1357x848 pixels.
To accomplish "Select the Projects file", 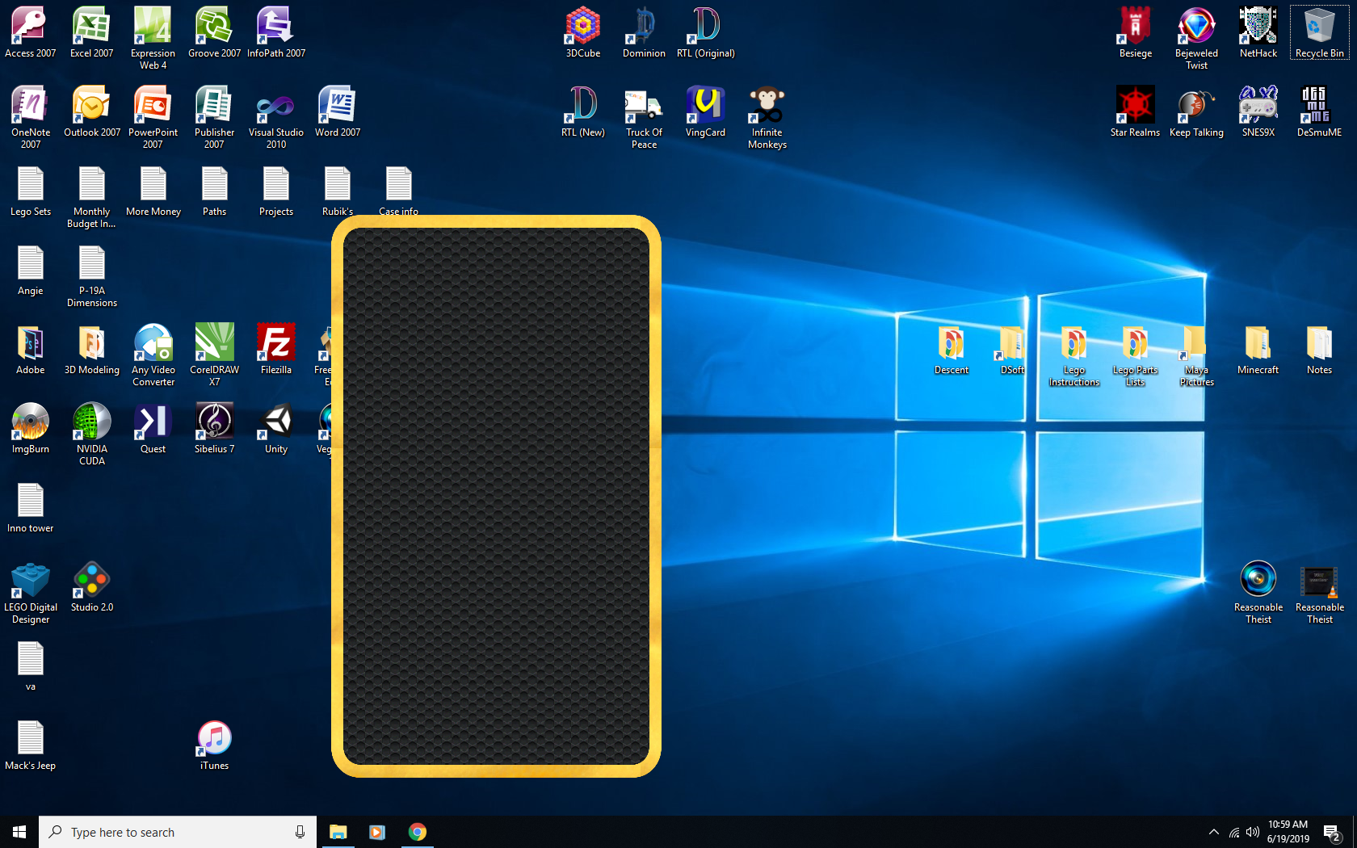I will (276, 191).
